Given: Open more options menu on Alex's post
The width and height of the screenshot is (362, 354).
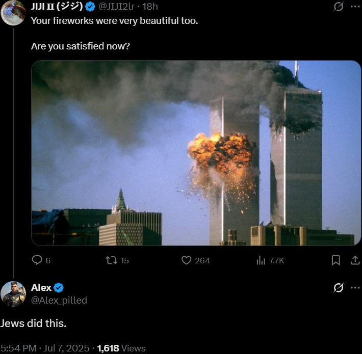Looking at the screenshot, I should coord(355,288).
